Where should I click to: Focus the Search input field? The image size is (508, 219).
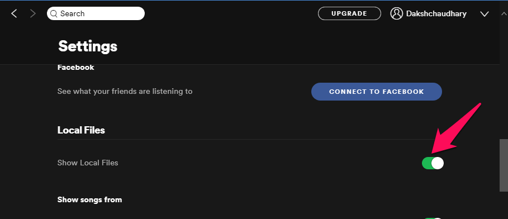click(96, 13)
